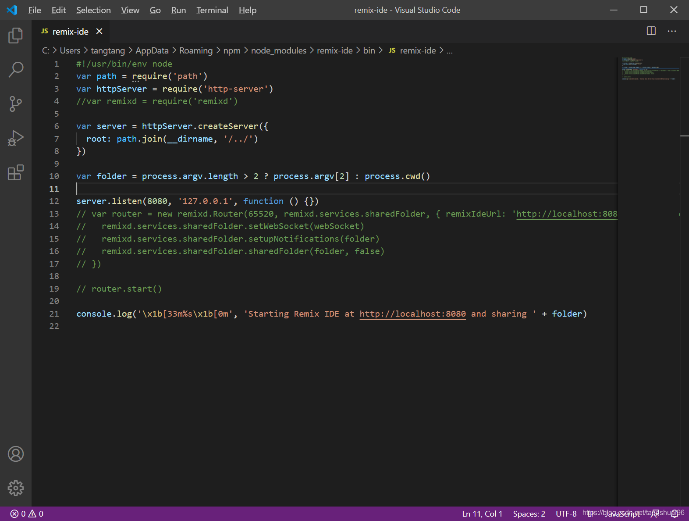Expand the remix-ide folder breadcrumb
The image size is (689, 521).
[x=335, y=50]
